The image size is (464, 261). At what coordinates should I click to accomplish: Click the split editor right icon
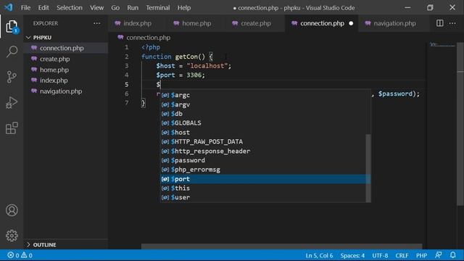coord(440,23)
